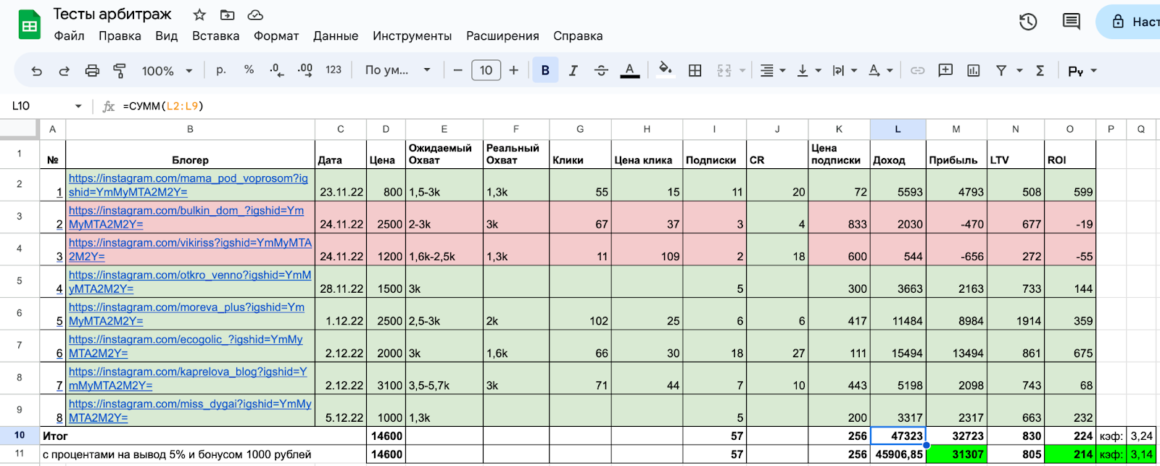Apply strikethrough formatting

(x=601, y=70)
